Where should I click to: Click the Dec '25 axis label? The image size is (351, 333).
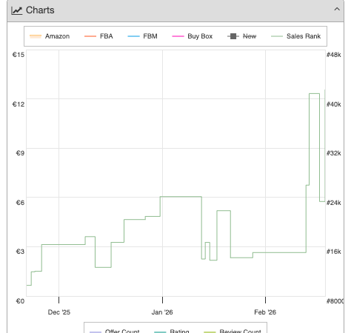pyautogui.click(x=59, y=312)
